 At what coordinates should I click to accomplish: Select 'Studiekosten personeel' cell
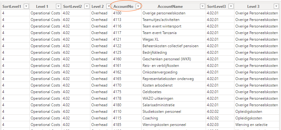[x=173, y=112]
